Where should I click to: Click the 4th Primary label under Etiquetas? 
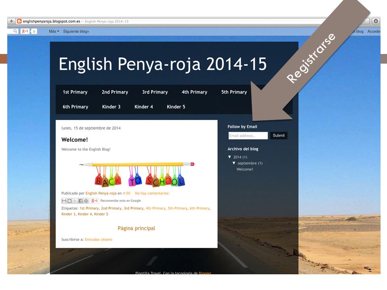click(156, 208)
